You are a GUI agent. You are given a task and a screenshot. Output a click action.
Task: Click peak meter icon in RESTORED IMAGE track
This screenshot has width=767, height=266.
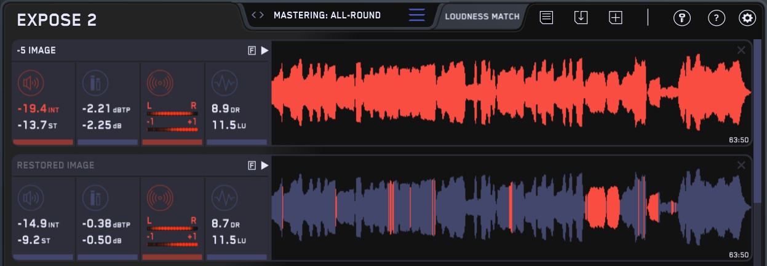(95, 197)
